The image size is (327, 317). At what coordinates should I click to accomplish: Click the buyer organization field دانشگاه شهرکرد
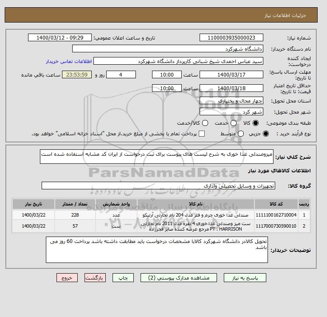click(168, 49)
